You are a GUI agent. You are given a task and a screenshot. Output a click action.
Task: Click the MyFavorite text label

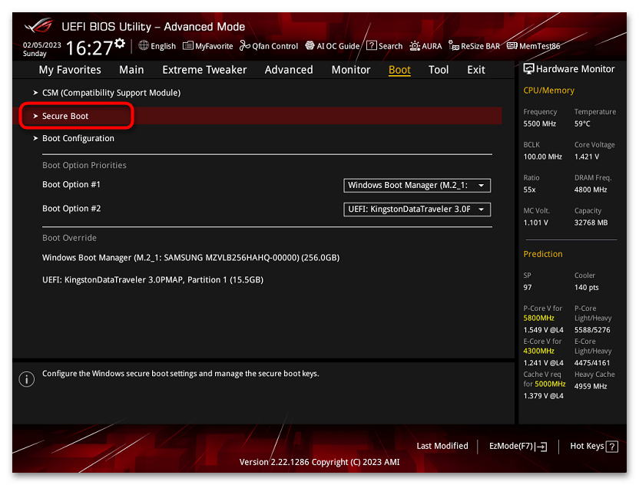coord(214,46)
